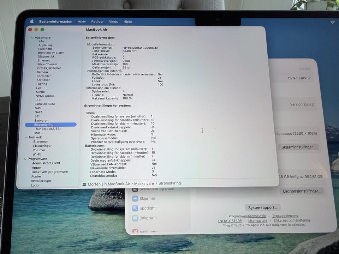Open the Apple menu

click(32, 21)
